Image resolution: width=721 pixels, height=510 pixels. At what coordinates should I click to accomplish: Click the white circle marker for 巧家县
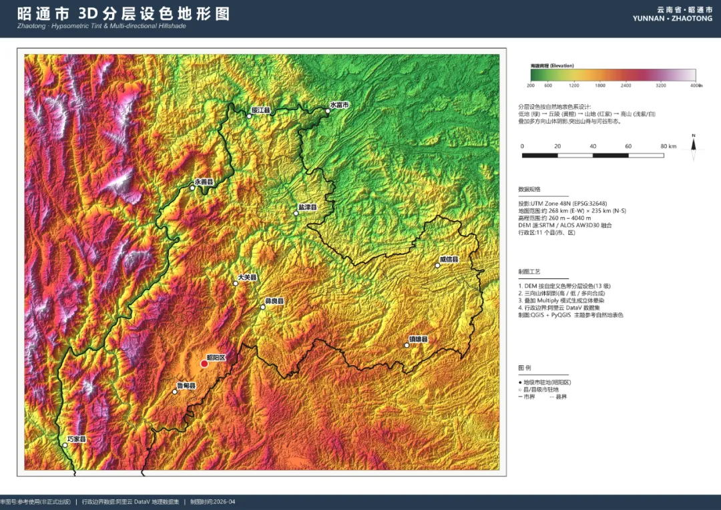[65, 445]
